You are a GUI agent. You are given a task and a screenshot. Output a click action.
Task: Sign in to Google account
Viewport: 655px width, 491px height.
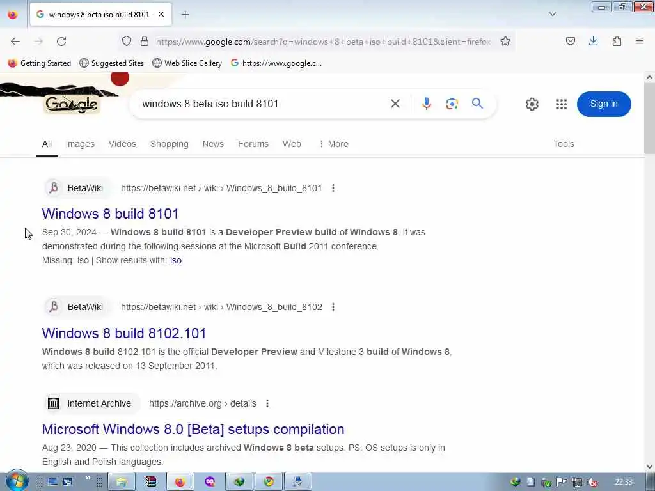pyautogui.click(x=604, y=104)
